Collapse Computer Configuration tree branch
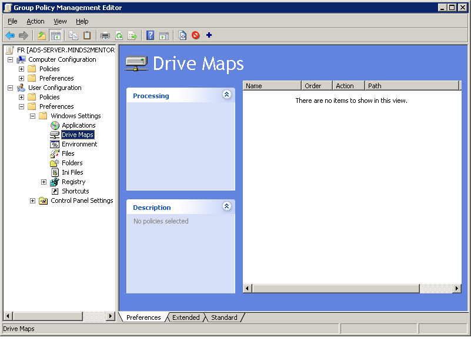471x361 pixels. [10, 60]
